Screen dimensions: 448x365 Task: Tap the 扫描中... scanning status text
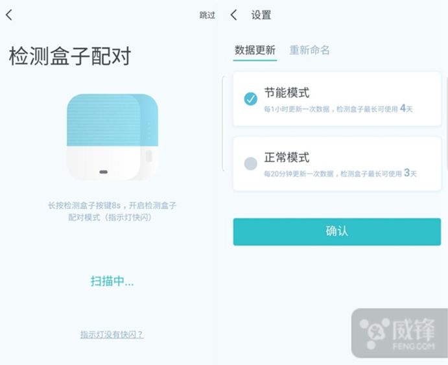112,281
